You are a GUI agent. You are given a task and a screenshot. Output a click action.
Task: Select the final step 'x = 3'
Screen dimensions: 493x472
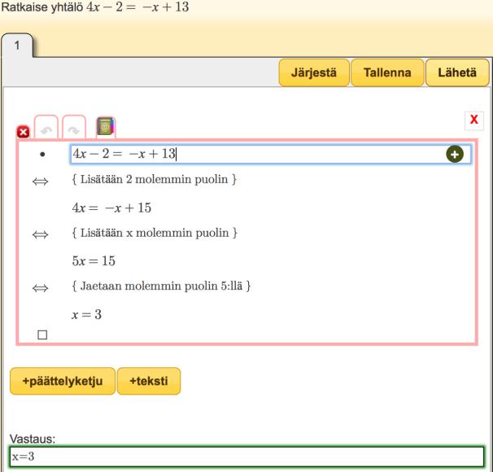tap(87, 314)
